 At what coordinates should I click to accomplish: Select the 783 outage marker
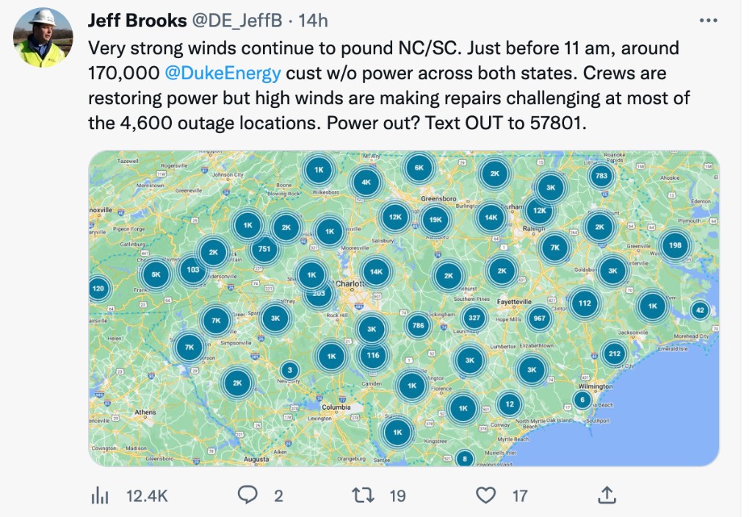(601, 176)
